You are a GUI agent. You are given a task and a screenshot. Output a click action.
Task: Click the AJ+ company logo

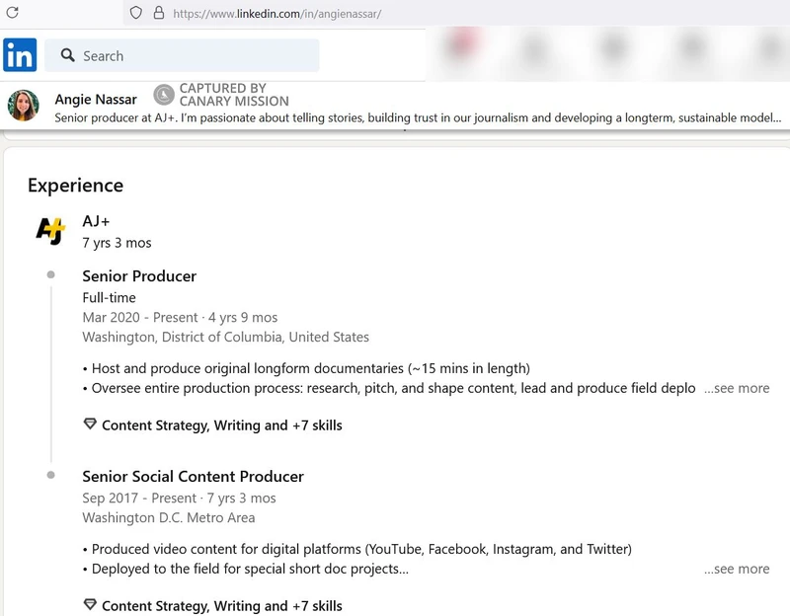[51, 231]
